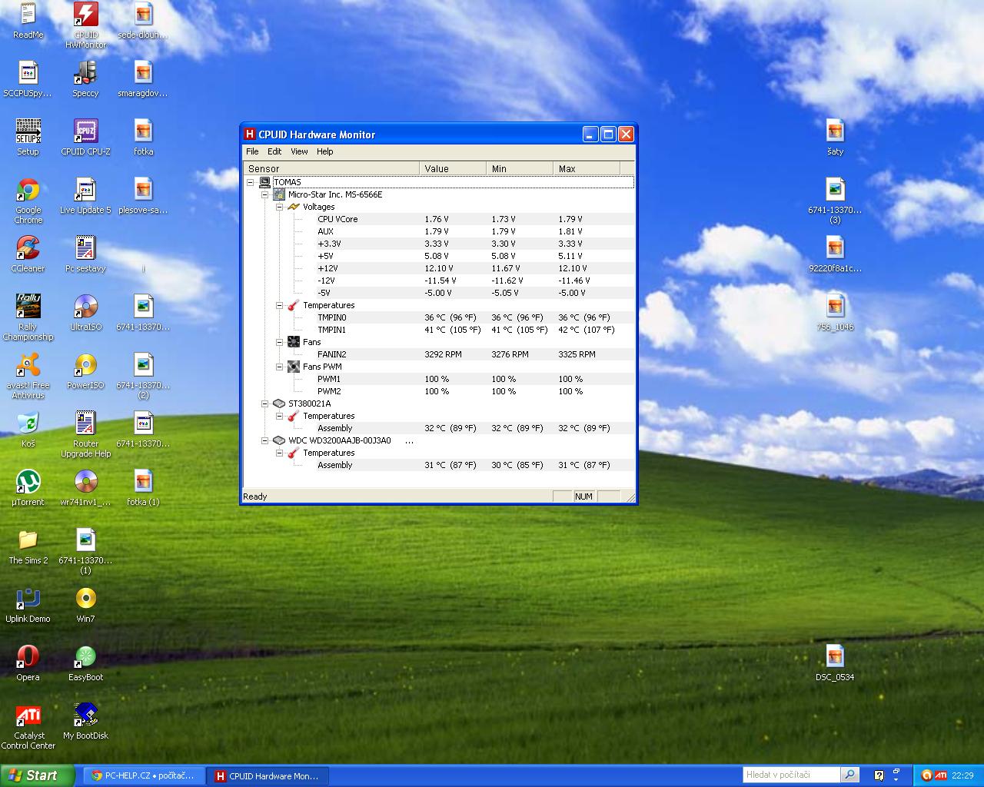Image resolution: width=984 pixels, height=787 pixels.
Task: Launch CPUID CPU-Z from desktop
Action: (85, 138)
